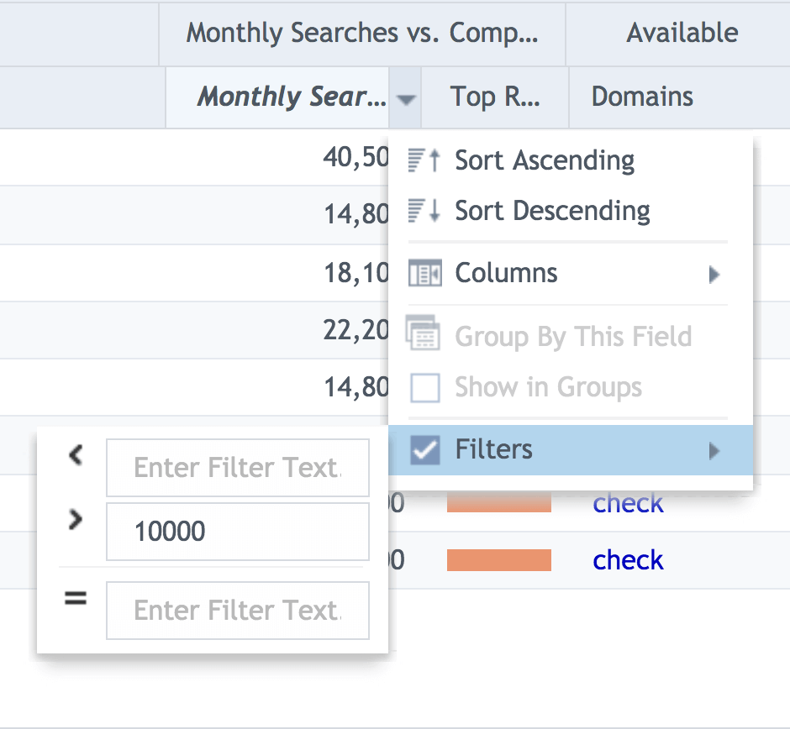Click the 22,20 monthly searches cell
This screenshot has height=729, width=790.
[x=355, y=330]
